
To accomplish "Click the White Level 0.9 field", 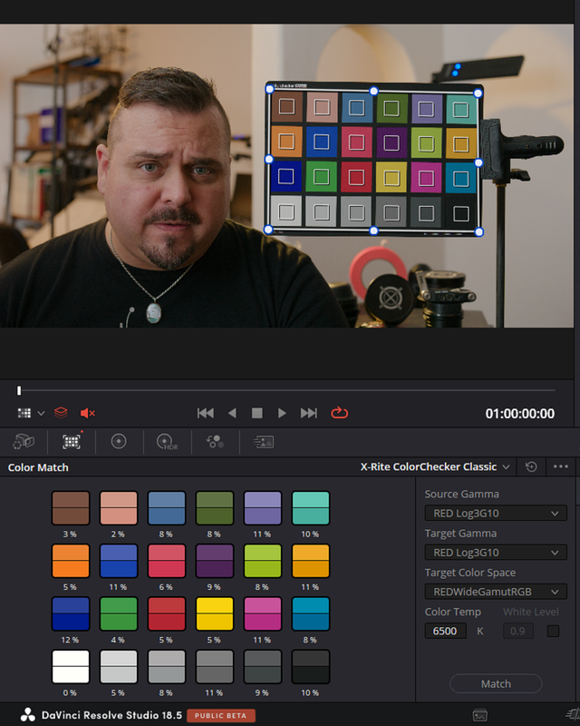I will pyautogui.click(x=518, y=631).
